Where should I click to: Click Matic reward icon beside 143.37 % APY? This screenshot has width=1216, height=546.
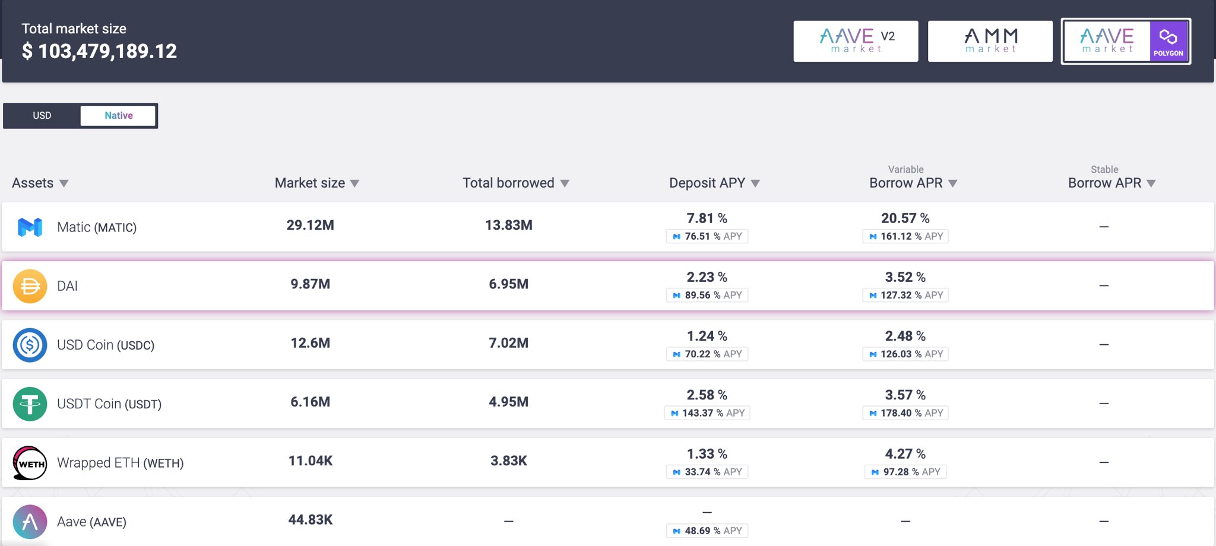coord(674,413)
